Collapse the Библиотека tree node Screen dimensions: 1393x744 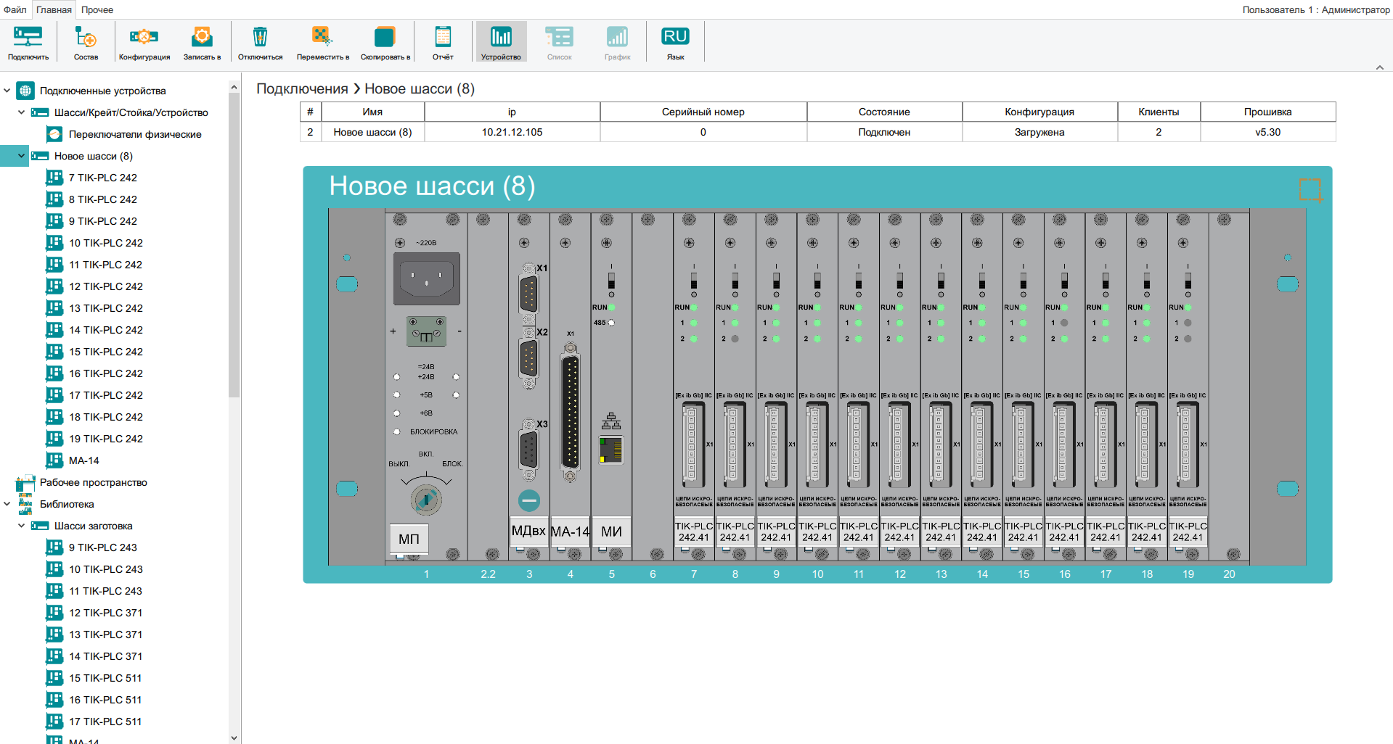pos(7,504)
